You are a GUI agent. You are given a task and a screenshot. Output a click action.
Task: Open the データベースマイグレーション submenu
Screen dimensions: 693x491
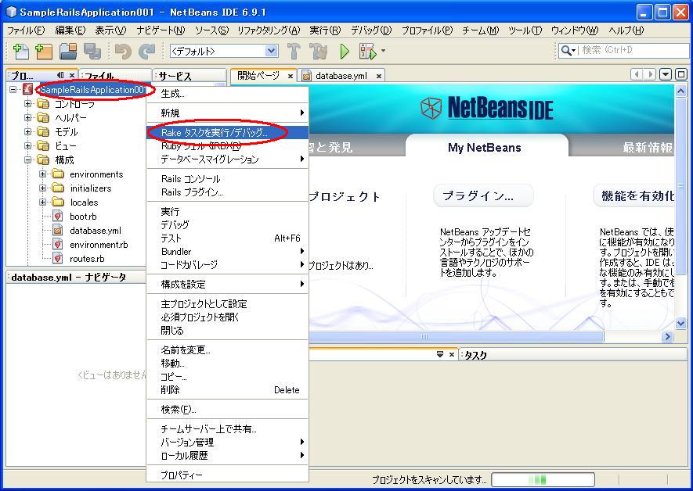(x=227, y=159)
